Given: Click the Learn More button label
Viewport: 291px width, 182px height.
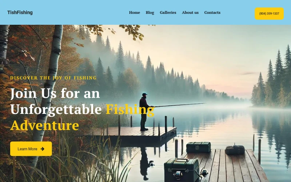Looking at the screenshot, I should 27,149.
